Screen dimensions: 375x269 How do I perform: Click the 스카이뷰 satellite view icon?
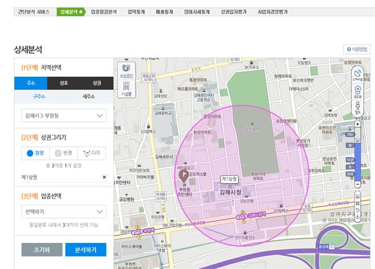357,73
